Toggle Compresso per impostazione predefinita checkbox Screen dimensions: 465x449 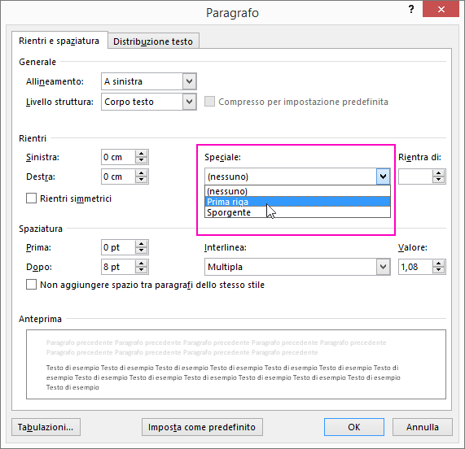[x=209, y=102]
